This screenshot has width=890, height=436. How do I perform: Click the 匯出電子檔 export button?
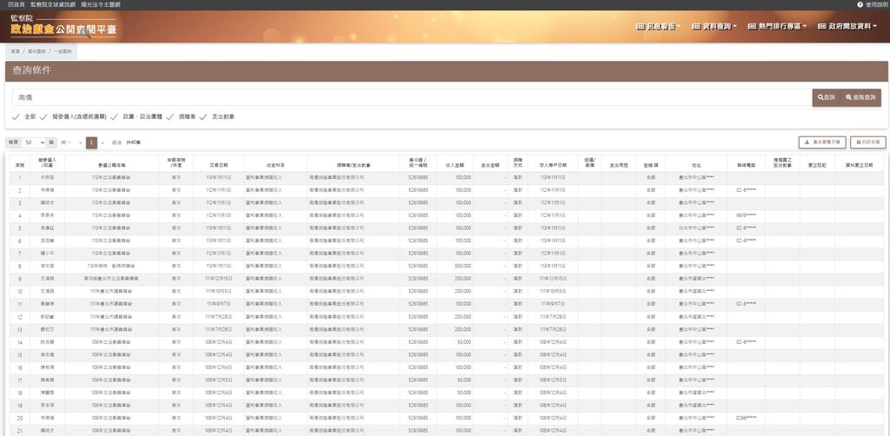coord(822,142)
